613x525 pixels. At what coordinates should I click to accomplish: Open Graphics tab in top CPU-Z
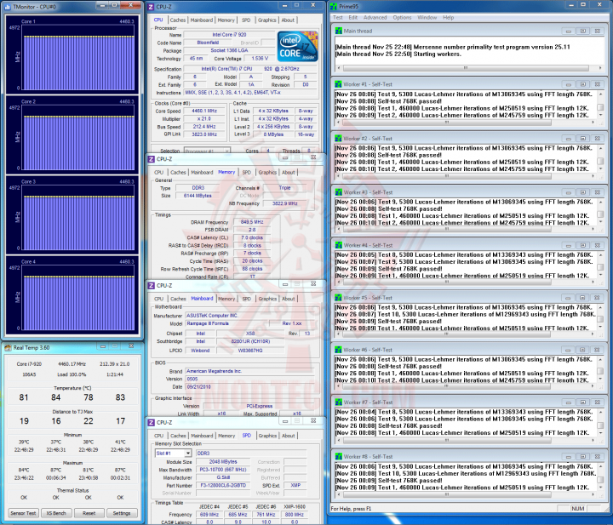267,20
